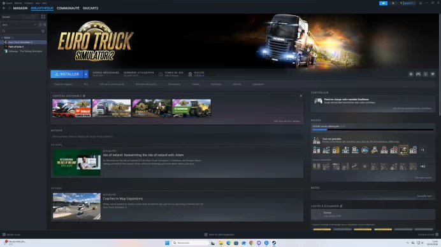
Task: Go to the MAGASIN tab
Action: pos(20,8)
